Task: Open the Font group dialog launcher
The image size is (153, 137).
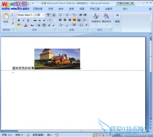Action: [x=55, y=29]
